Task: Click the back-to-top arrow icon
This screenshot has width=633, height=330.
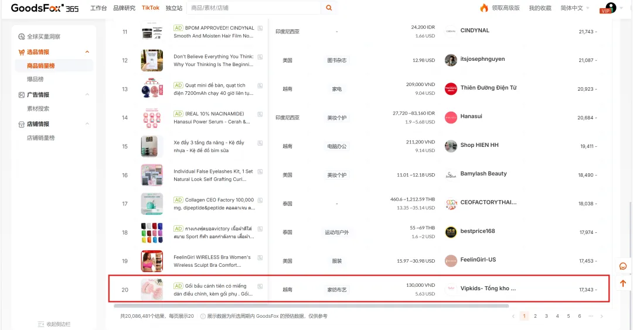Action: coord(623,283)
